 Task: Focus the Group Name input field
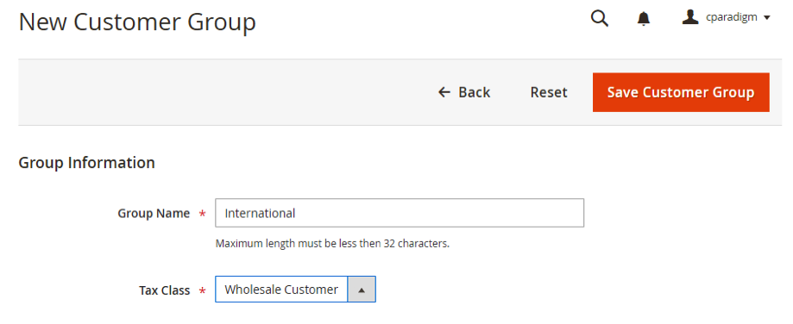pyautogui.click(x=400, y=213)
